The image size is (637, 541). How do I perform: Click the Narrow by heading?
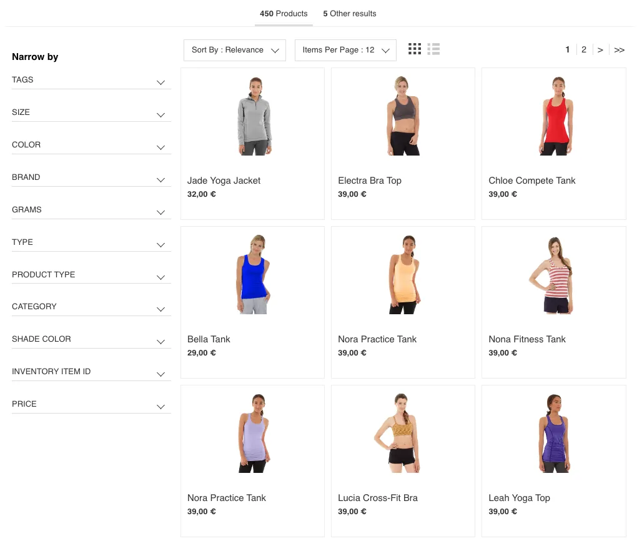coord(35,57)
